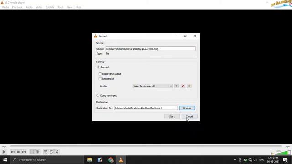Open the Profile dropdown Video for Android HD

152,86
